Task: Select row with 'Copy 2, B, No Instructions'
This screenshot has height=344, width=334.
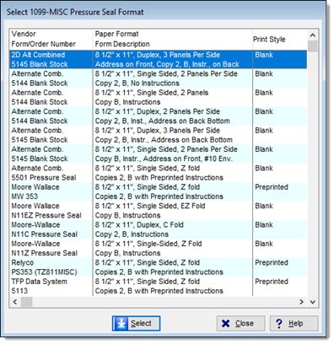Action: click(159, 78)
